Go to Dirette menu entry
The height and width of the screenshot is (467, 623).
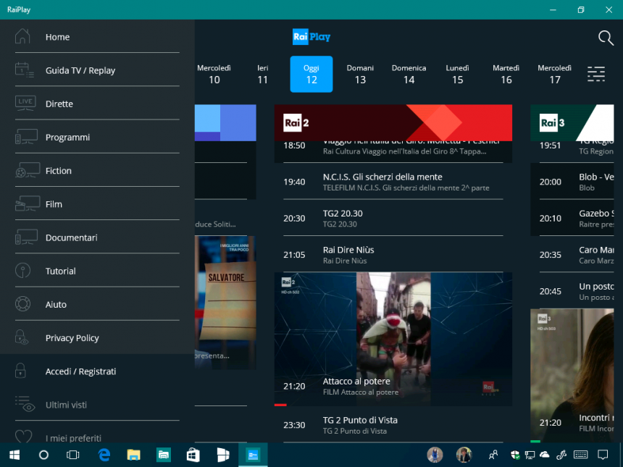click(97, 104)
